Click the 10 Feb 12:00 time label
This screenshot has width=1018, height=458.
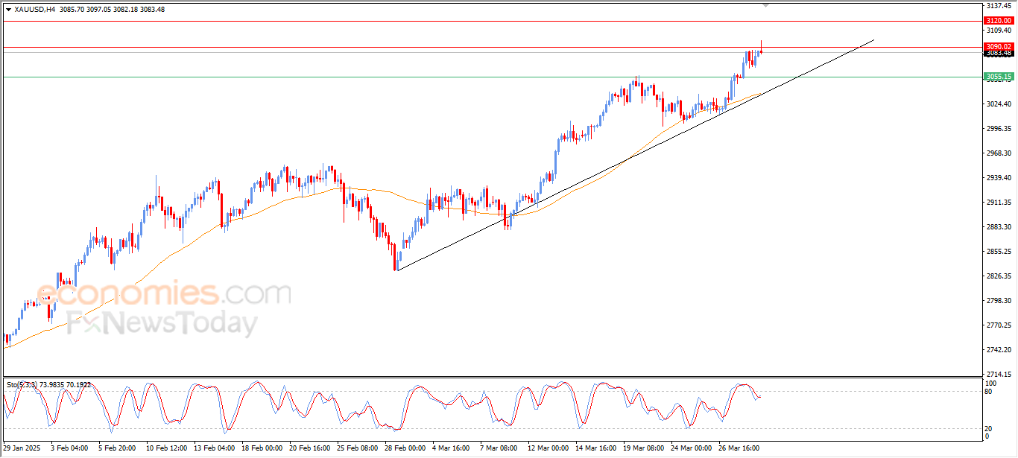coord(167,448)
